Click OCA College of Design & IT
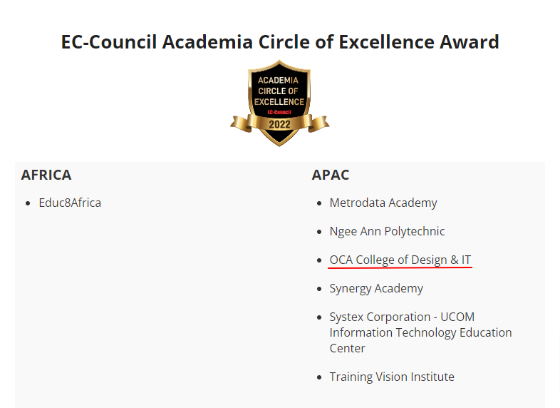 400,260
